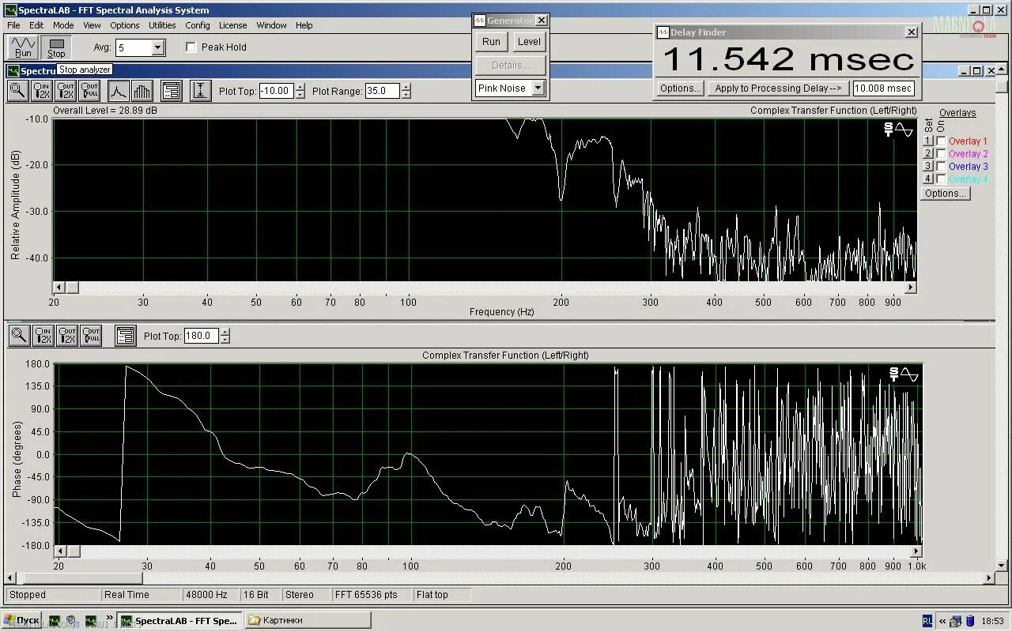This screenshot has height=632, width=1012.
Task: Click the magnifier zoom icon in phase plot toolbar
Action: (19, 336)
